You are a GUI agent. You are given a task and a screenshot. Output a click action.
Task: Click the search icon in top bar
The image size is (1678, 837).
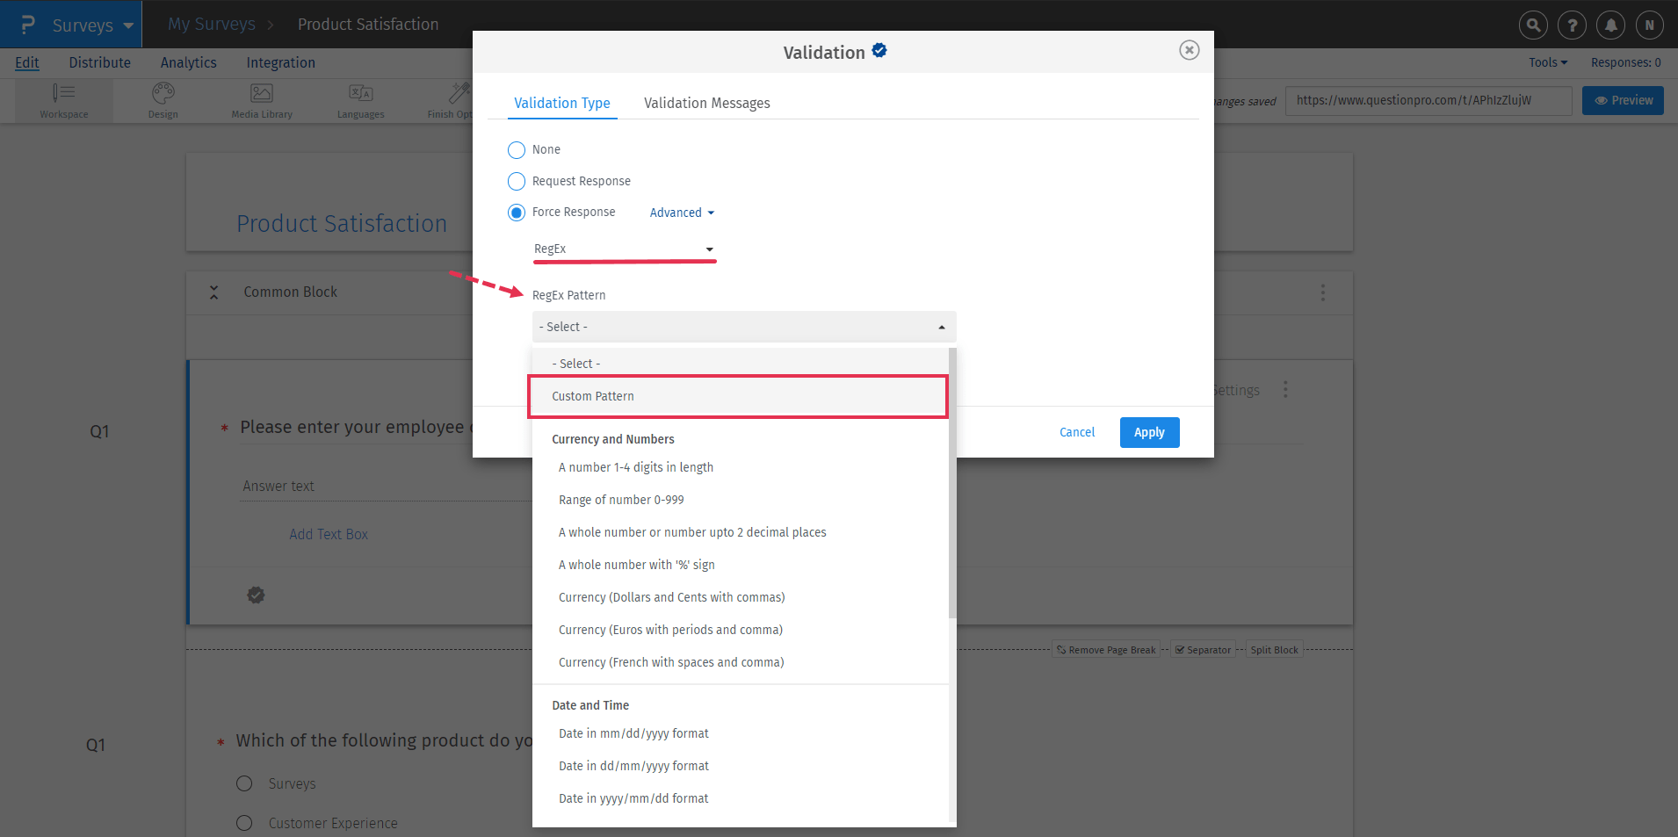click(1533, 25)
